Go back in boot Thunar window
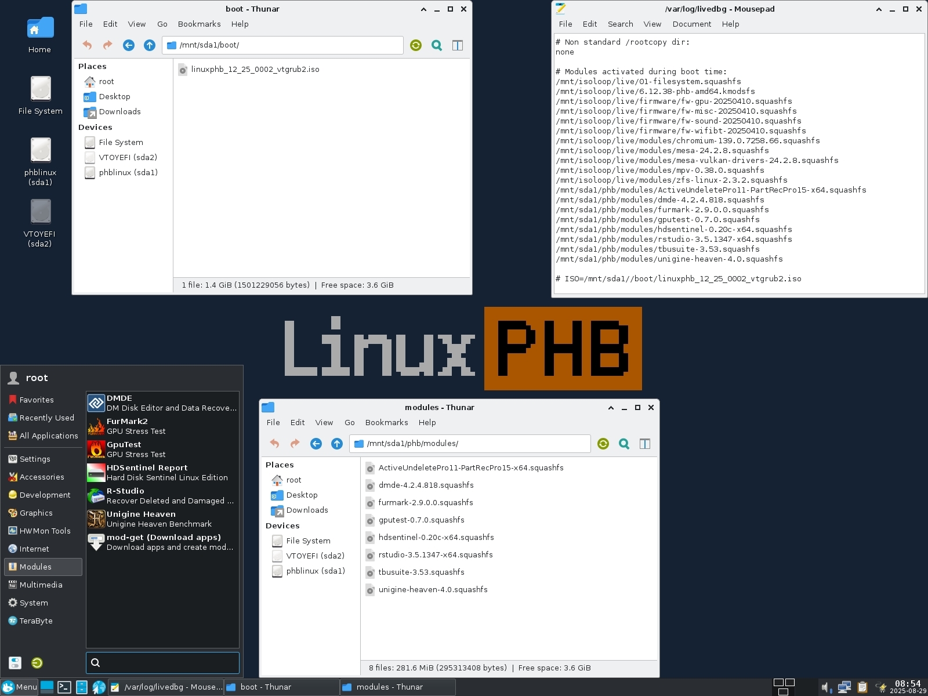928x696 pixels. tap(129, 45)
